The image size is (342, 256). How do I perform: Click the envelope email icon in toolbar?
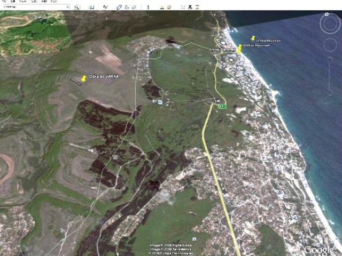click(183, 7)
